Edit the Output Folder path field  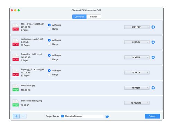[82, 116]
